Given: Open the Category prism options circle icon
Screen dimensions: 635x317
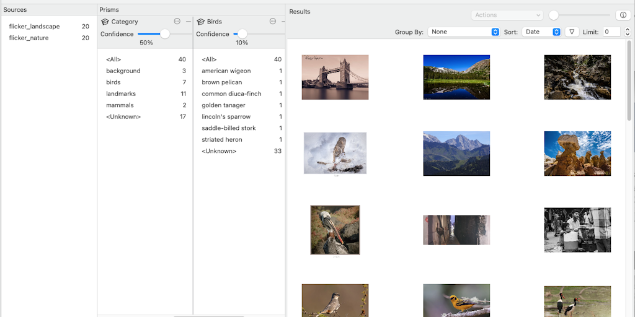Looking at the screenshot, I should pyautogui.click(x=177, y=21).
